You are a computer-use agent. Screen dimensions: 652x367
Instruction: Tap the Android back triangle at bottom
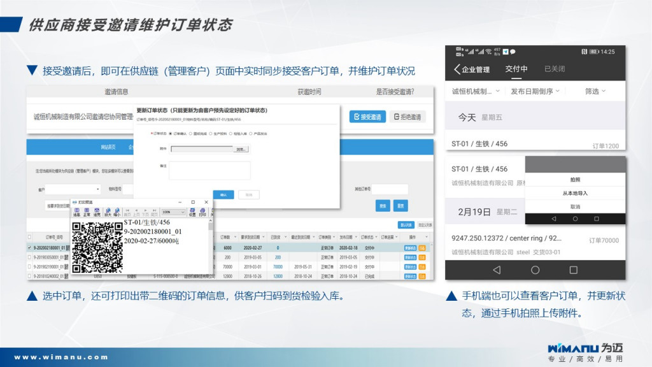(497, 270)
